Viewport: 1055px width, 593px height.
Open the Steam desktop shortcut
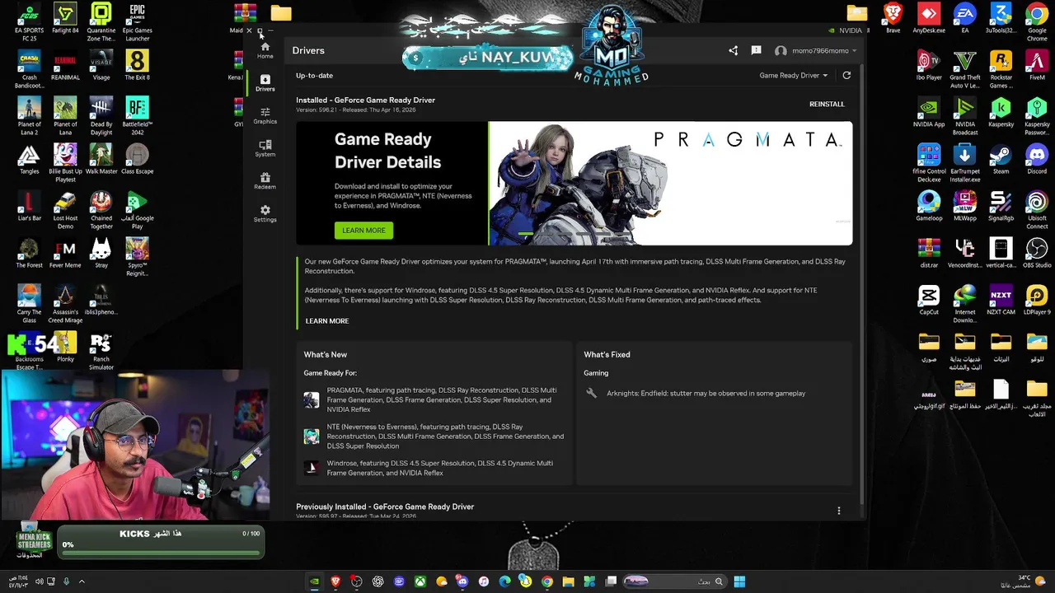point(1001,160)
